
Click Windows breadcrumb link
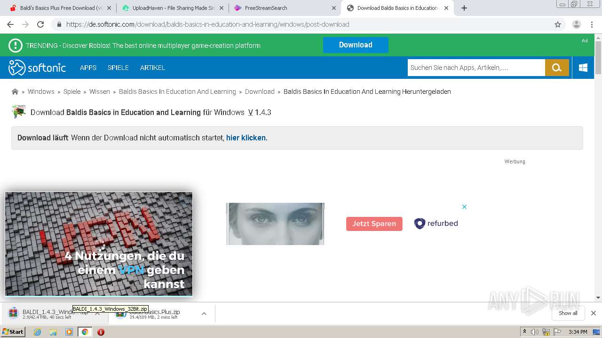tap(41, 92)
